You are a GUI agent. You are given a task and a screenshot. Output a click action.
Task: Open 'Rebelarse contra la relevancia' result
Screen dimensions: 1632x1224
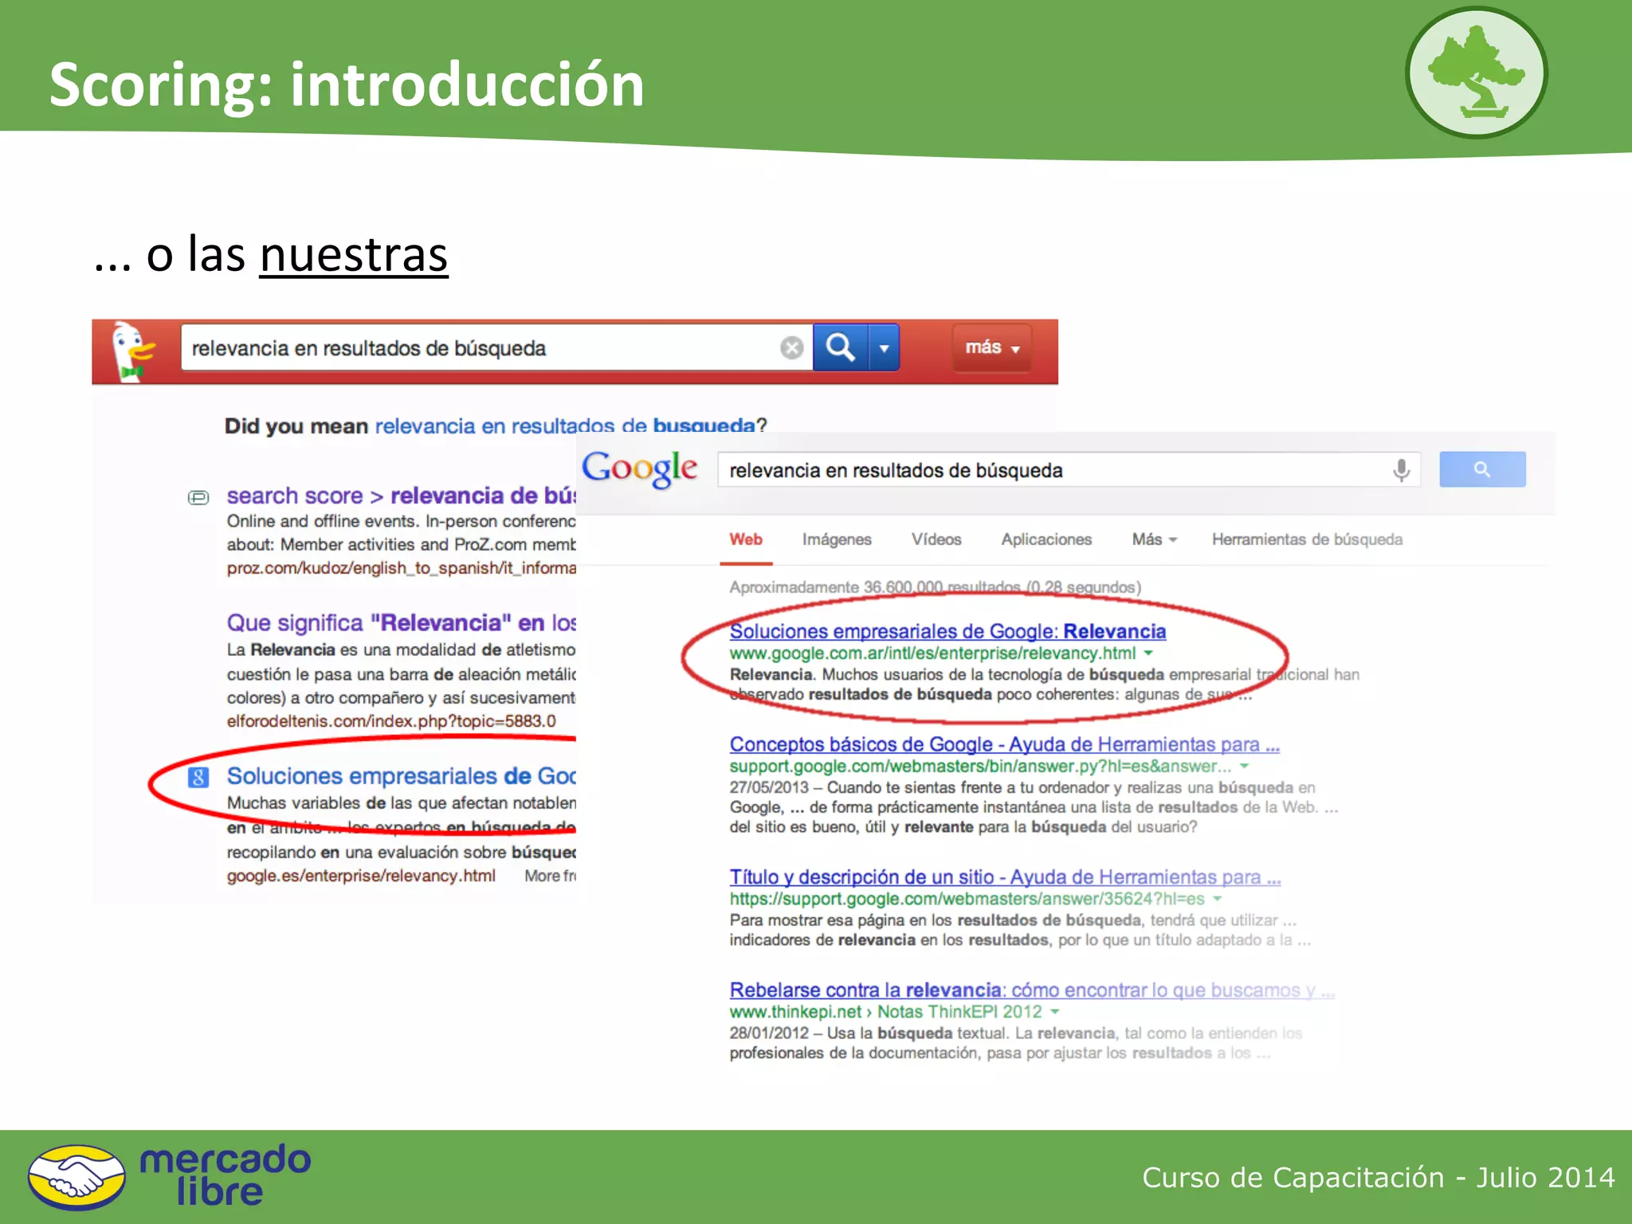1032,990
